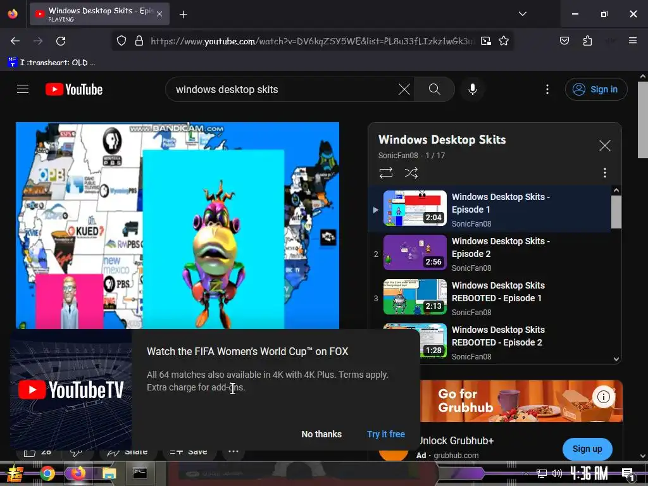Open Command Prompt from taskbar

[x=140, y=473]
